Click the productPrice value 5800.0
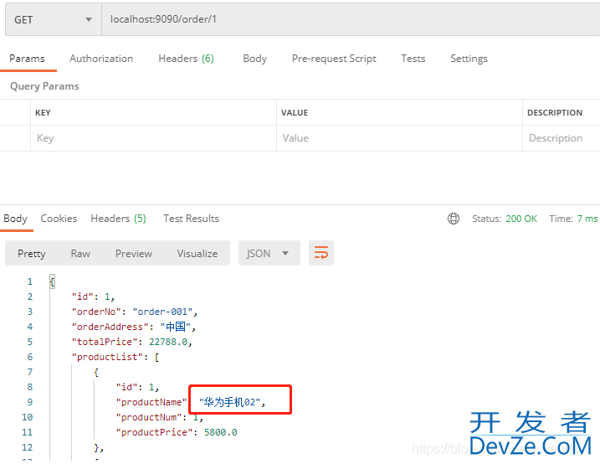 (220, 433)
